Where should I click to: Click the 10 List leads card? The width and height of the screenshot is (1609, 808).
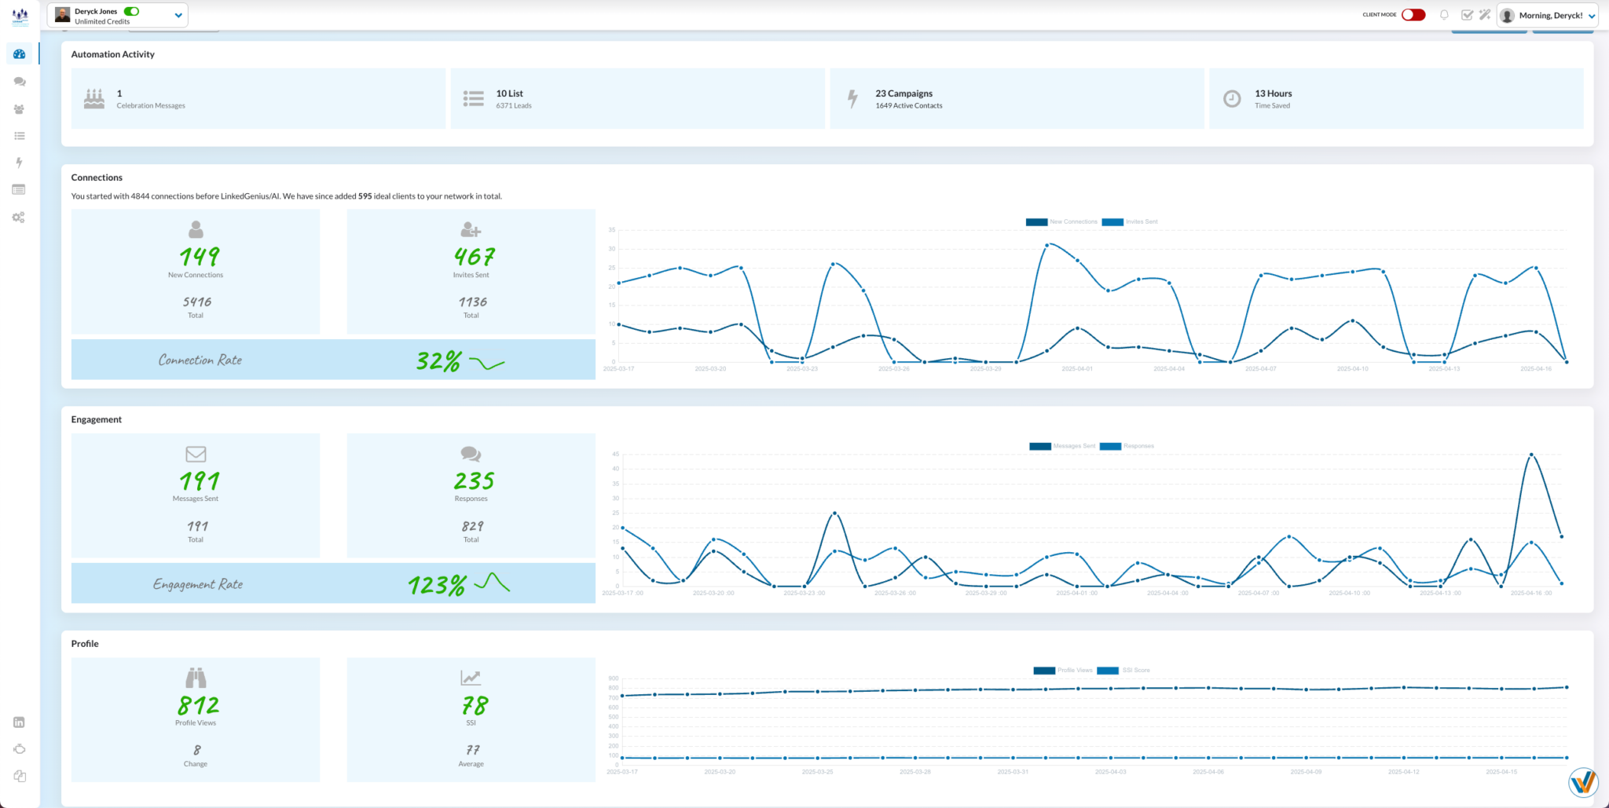click(637, 98)
